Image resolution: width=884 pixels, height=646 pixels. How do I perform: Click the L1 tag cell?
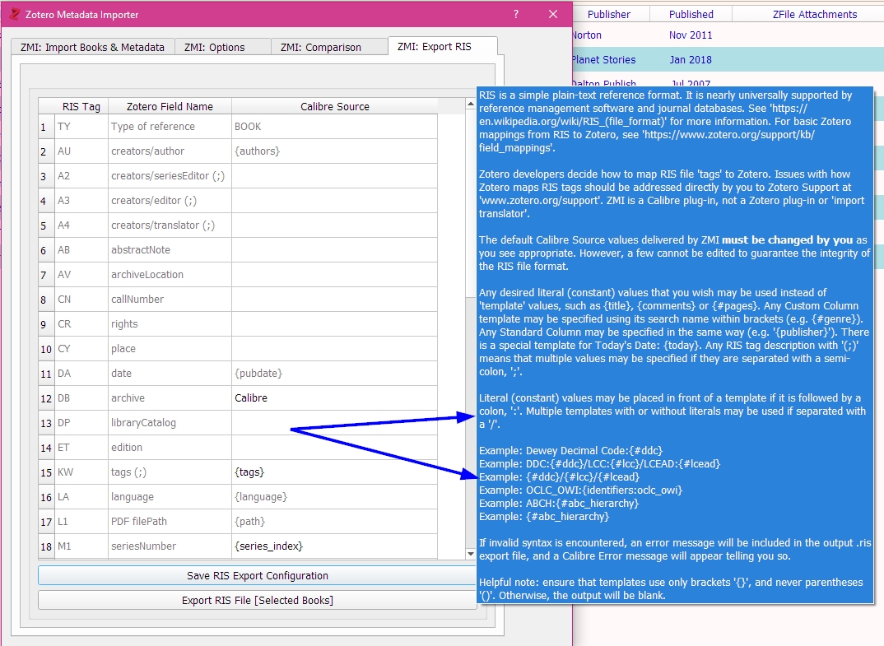coord(81,522)
